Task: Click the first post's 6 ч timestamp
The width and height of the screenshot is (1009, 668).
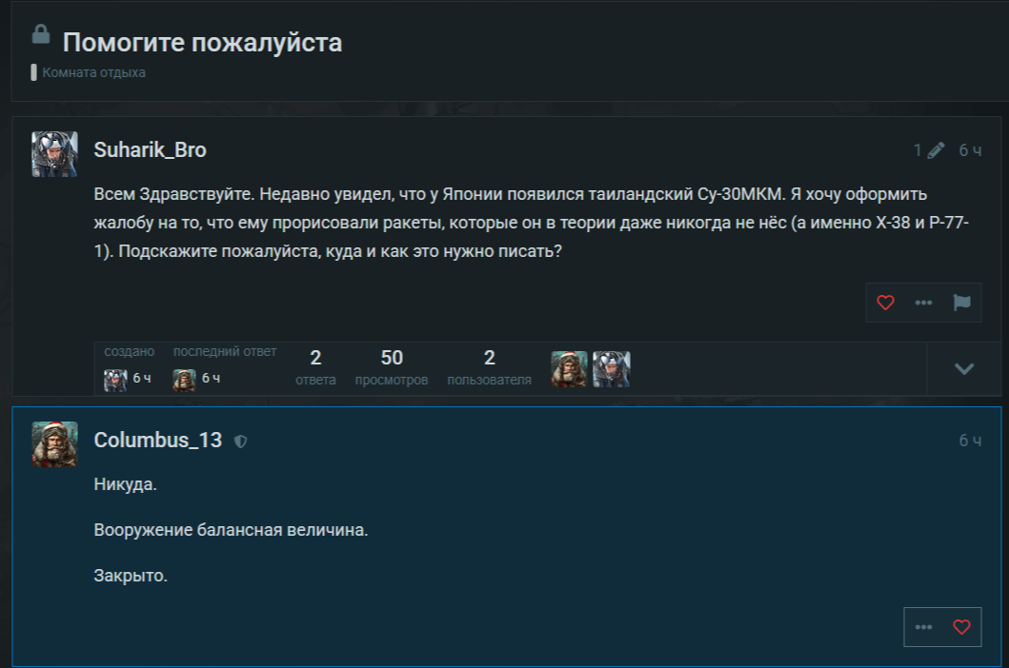Action: 970,150
